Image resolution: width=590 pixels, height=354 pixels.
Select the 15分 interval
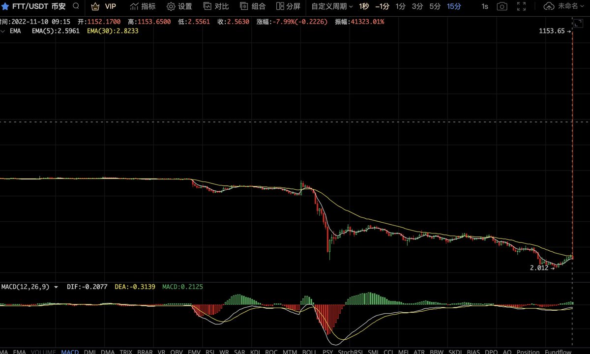pos(454,6)
